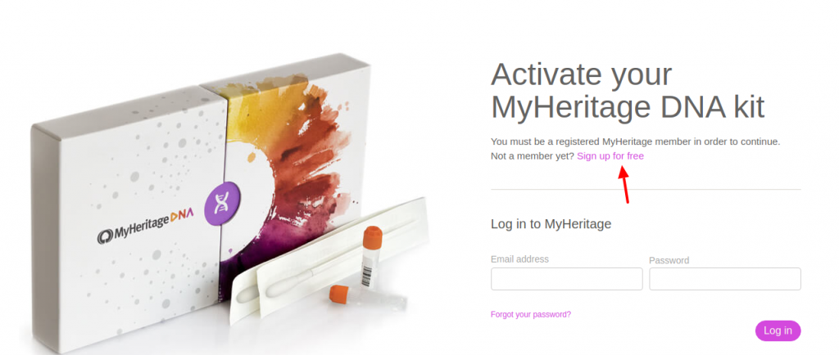The image size is (839, 355).
Task: Open the Forgot your password link
Action: (x=531, y=314)
